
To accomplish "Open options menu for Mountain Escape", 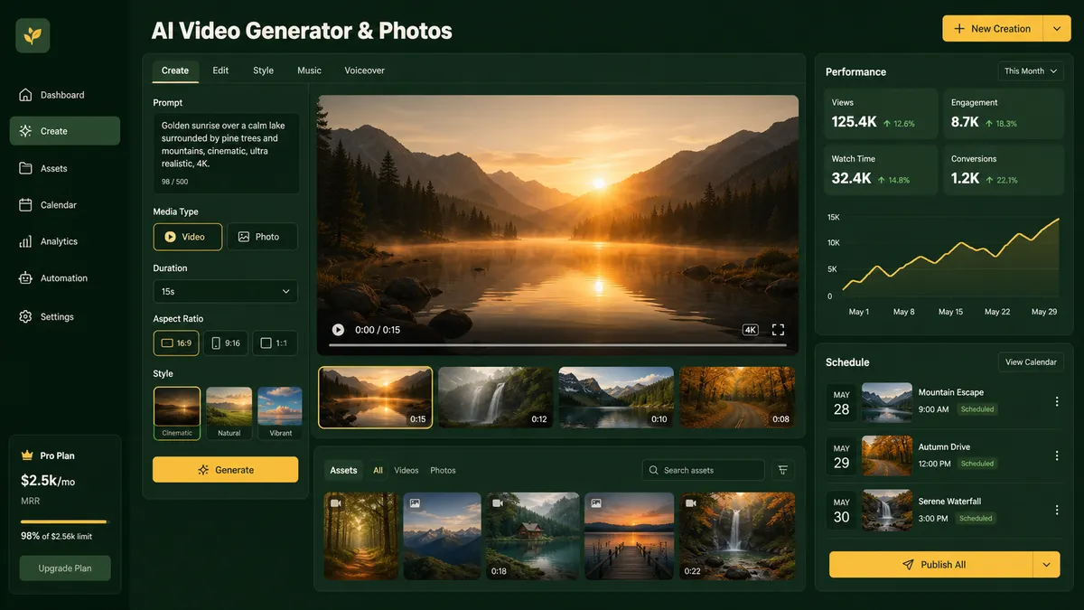I will (x=1057, y=401).
